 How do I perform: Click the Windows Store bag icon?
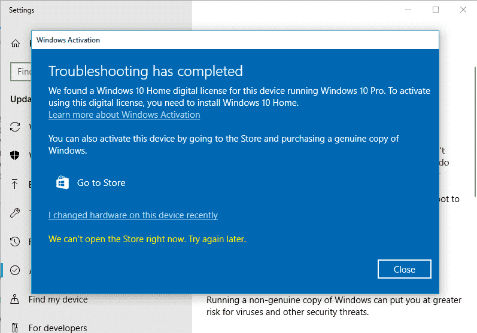tap(62, 182)
